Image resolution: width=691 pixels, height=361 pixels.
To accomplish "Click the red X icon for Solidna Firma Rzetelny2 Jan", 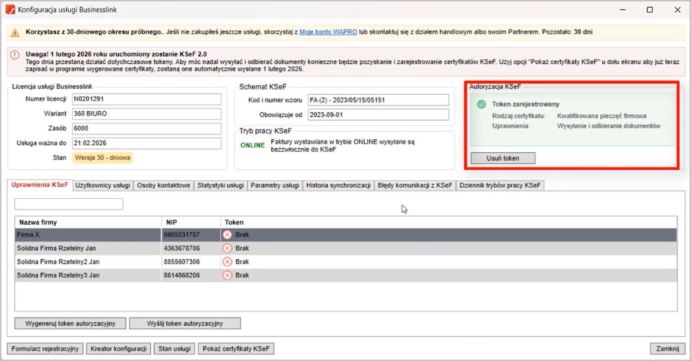I will 227,262.
